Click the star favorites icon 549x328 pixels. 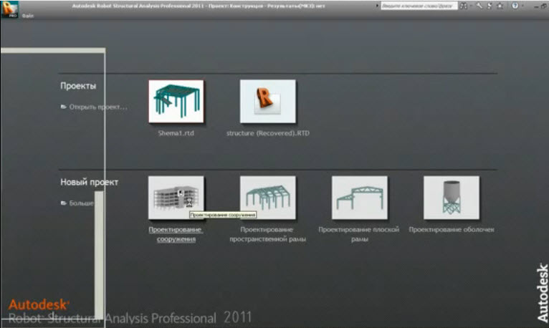coord(500,6)
